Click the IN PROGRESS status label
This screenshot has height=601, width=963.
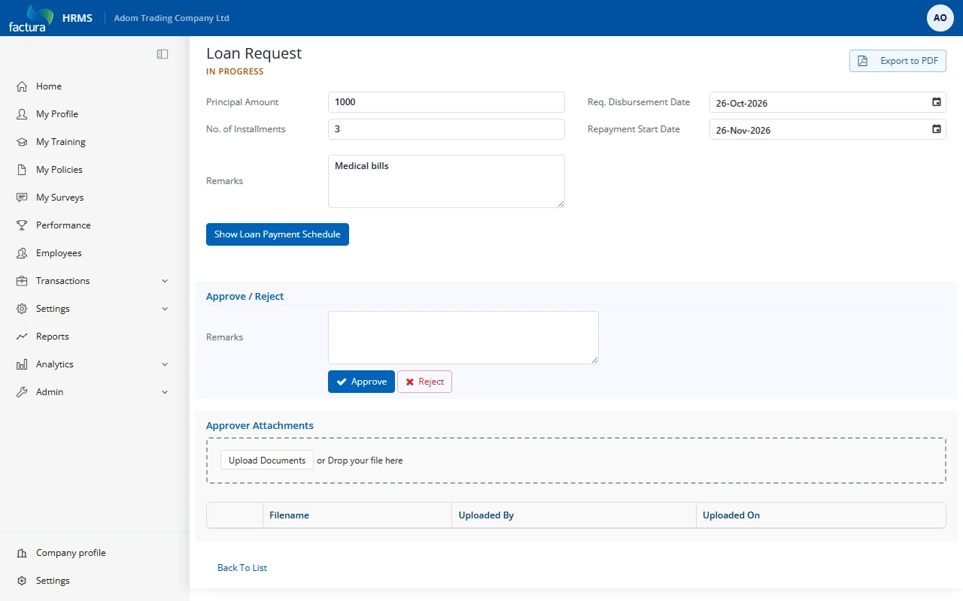click(235, 72)
